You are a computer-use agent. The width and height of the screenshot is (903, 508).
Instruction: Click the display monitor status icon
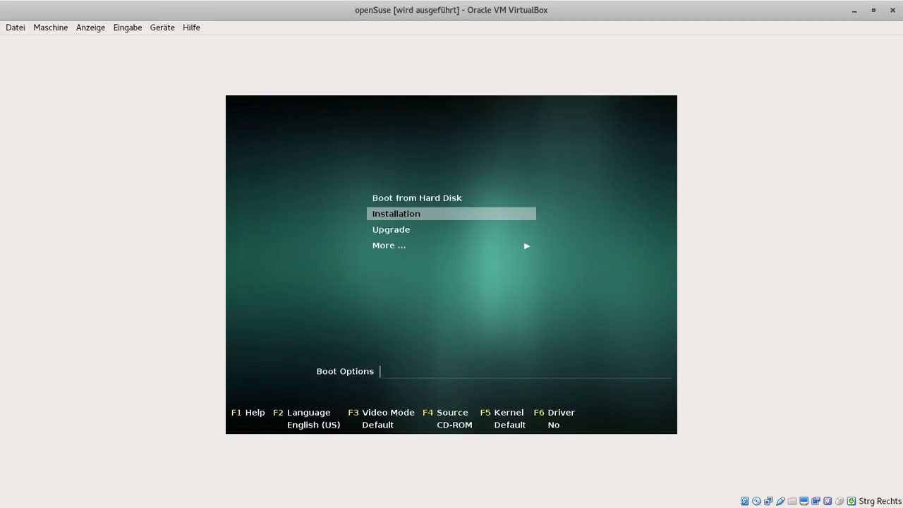(x=804, y=501)
